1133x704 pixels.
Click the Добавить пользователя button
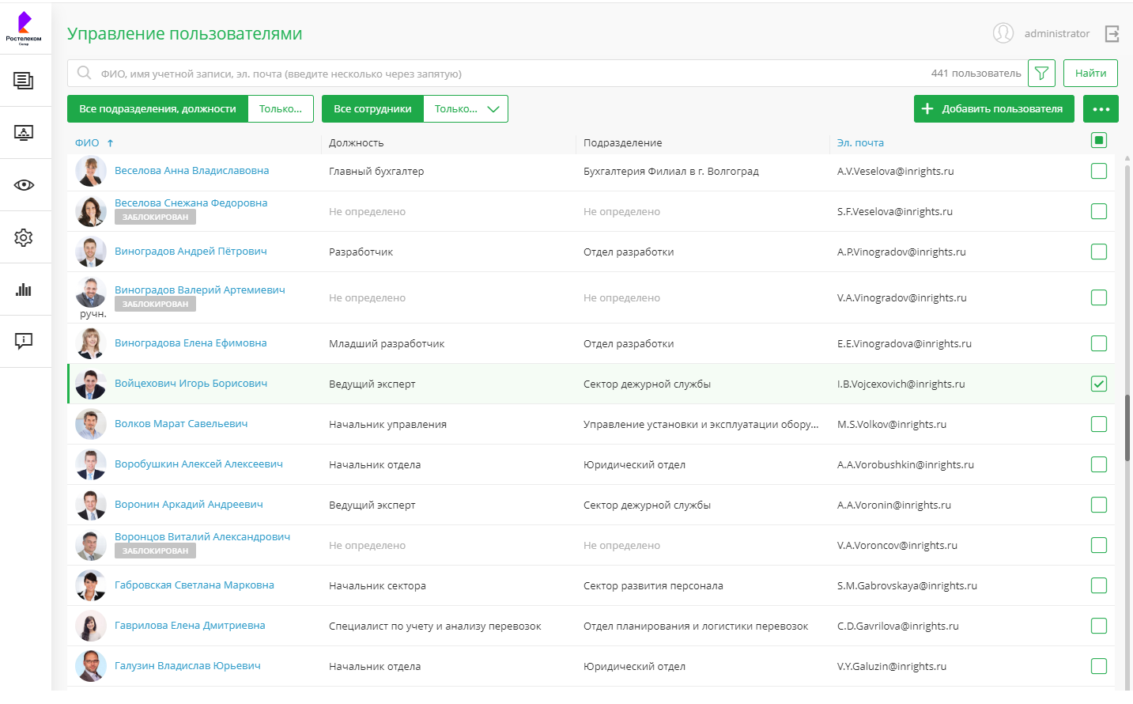[993, 109]
